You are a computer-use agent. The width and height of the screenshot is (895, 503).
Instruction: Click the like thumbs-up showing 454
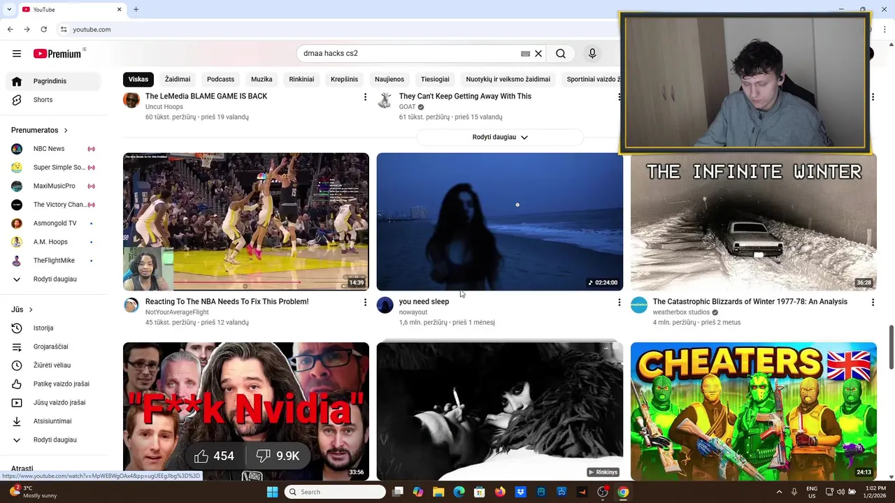click(x=214, y=456)
